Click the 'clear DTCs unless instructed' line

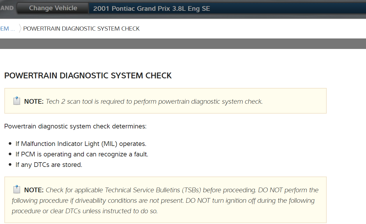(x=84, y=211)
